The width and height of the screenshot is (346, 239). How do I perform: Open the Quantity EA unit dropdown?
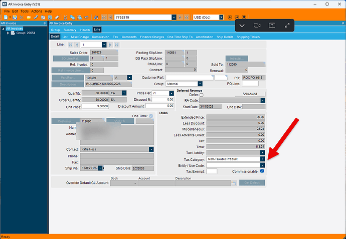click(124, 93)
